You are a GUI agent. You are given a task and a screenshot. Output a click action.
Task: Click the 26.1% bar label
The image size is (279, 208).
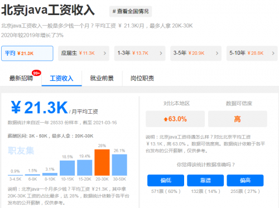pyautogui.click(x=119, y=151)
